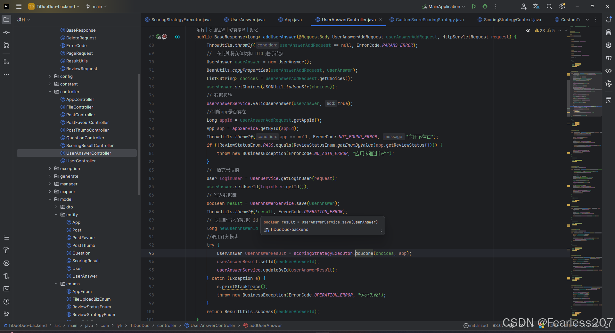Open the Commit tool window
The height and width of the screenshot is (333, 615).
6,32
